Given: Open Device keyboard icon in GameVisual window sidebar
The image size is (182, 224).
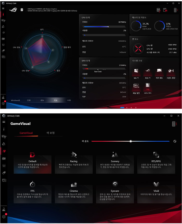Looking at the screenshot, I should coord(4,137).
